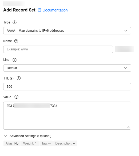Open the Line dropdown set to Default
139x156 pixels.
click(x=67, y=68)
